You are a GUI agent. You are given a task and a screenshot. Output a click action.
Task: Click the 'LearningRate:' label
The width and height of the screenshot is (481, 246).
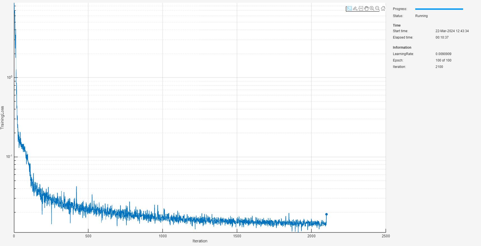403,54
